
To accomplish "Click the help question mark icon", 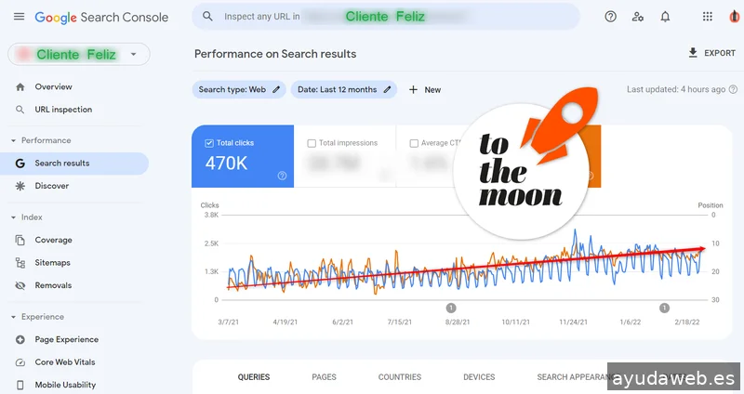I will point(610,17).
